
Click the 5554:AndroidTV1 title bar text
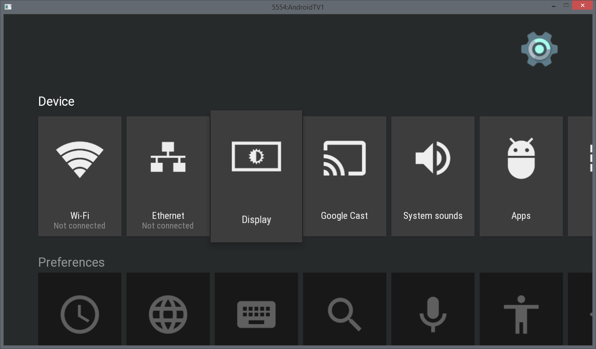[x=298, y=7]
